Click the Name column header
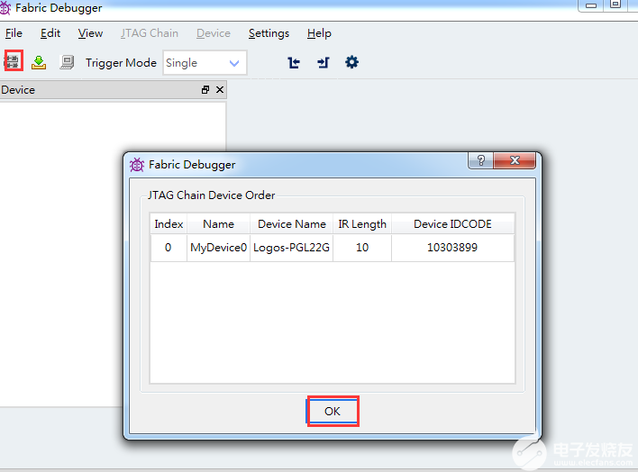Screen dimensions: 638x472 point(218,223)
